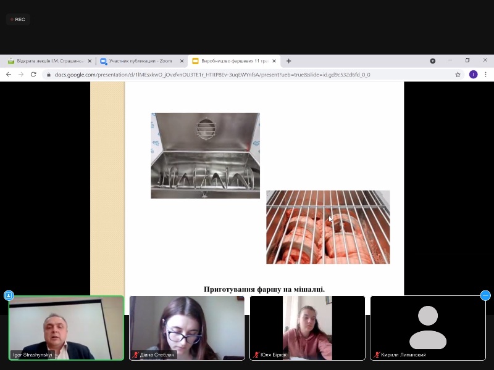Screen dimensions: 494x370
Task: Open the Chrome profile avatar menu
Action: click(x=473, y=75)
